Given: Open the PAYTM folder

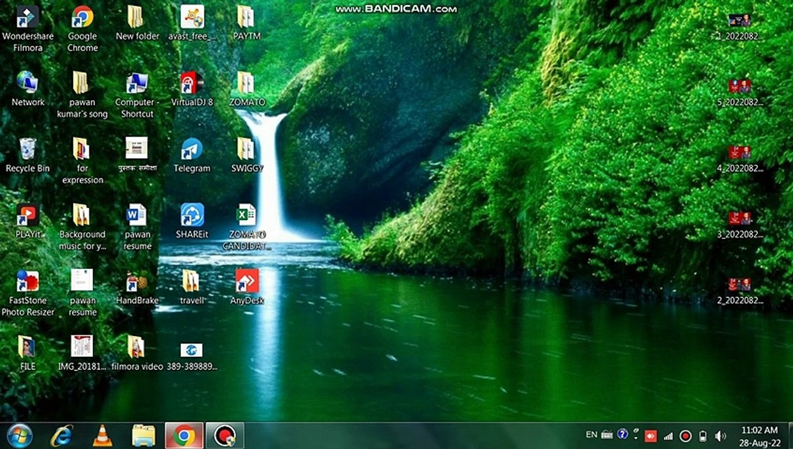Looking at the screenshot, I should [247, 23].
